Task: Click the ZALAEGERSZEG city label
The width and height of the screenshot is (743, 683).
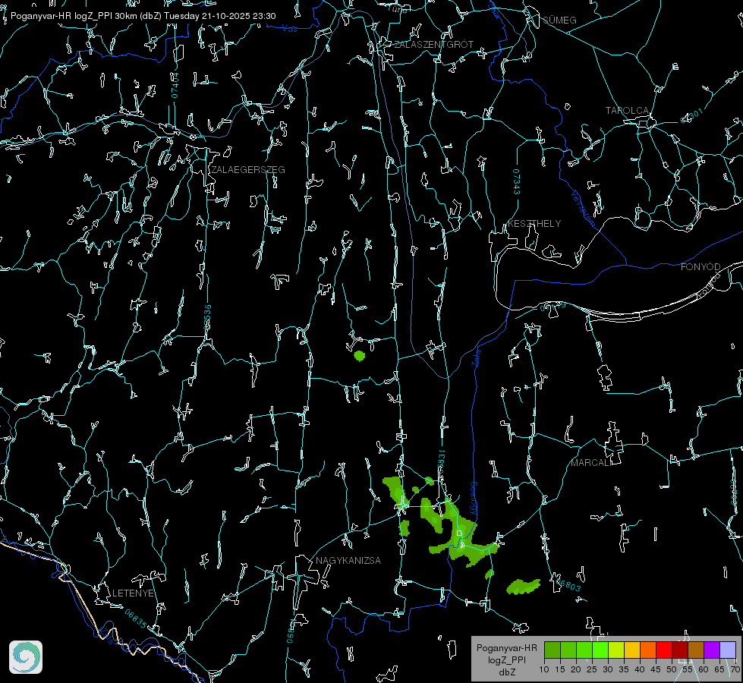Action: tap(248, 170)
